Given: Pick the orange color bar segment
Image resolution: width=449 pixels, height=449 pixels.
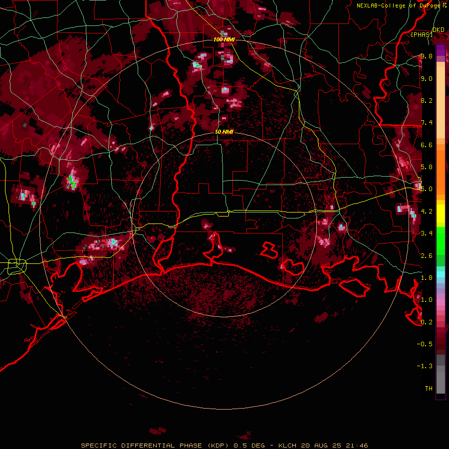Looking at the screenshot, I should pyautogui.click(x=441, y=172).
